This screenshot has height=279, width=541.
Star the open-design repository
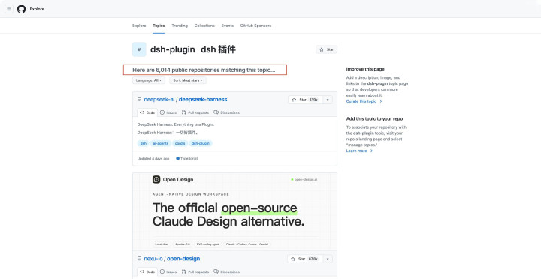pyautogui.click(x=304, y=259)
